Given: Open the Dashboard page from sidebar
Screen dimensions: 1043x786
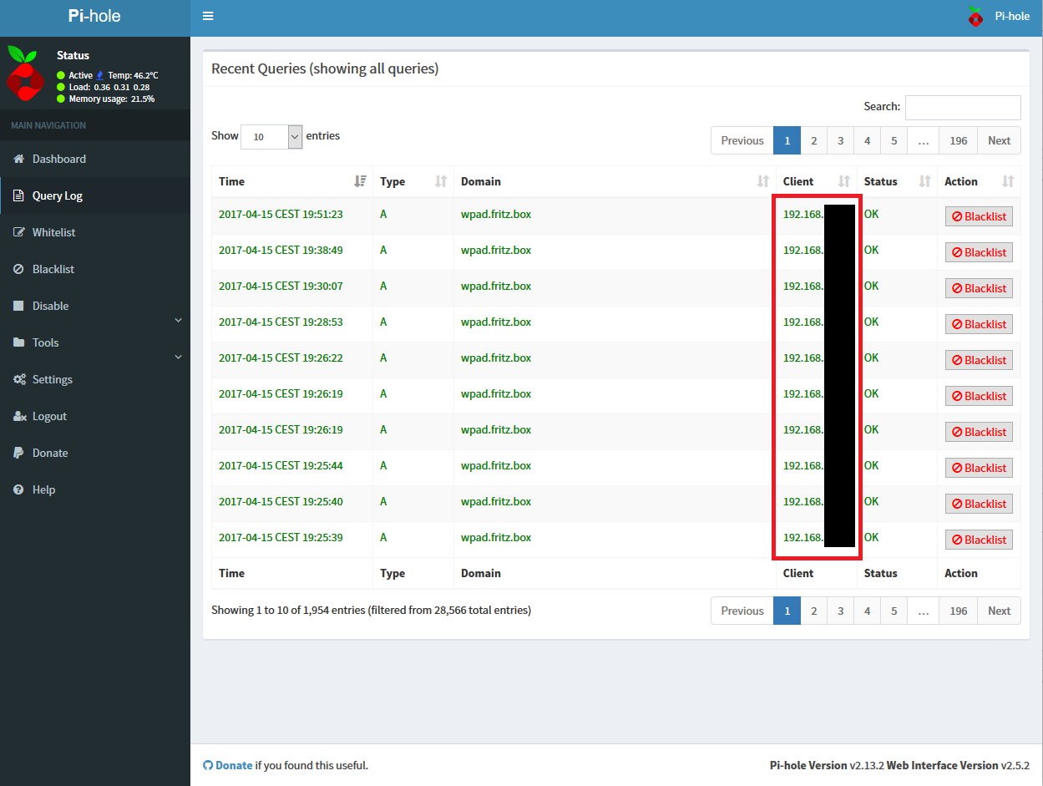Looking at the screenshot, I should [58, 159].
